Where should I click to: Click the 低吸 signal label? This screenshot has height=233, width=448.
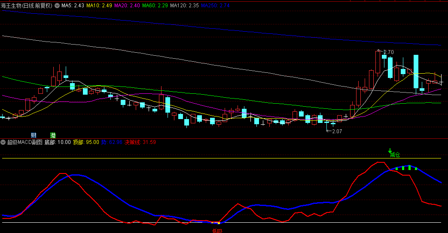tap(217, 231)
